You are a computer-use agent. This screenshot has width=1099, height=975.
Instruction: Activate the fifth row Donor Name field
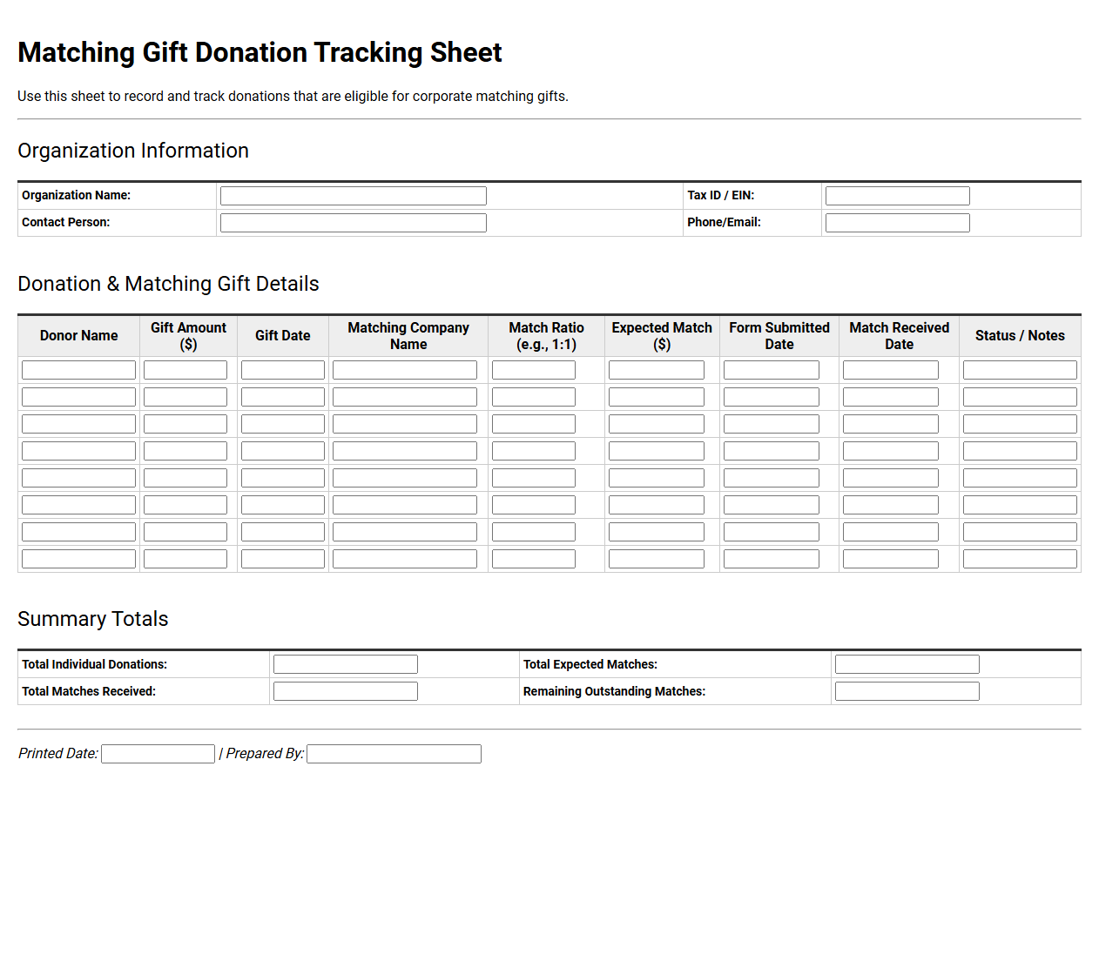tap(78, 478)
